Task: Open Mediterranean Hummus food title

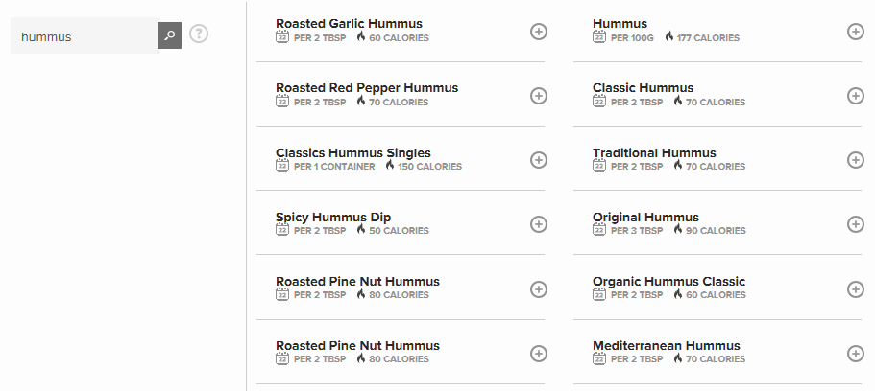Action: coord(667,345)
